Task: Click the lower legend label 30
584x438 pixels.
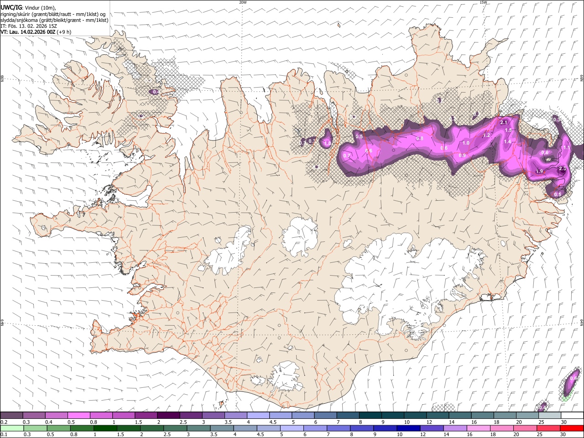Action: pos(564,435)
